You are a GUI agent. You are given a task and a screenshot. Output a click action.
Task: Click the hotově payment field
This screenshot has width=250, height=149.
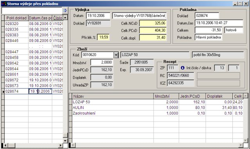click(x=234, y=30)
